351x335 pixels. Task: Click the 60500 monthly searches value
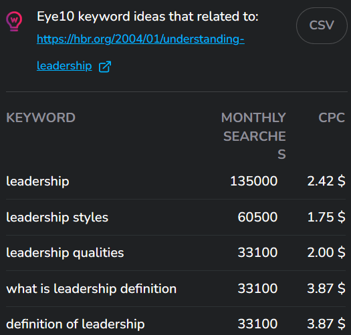257,217
